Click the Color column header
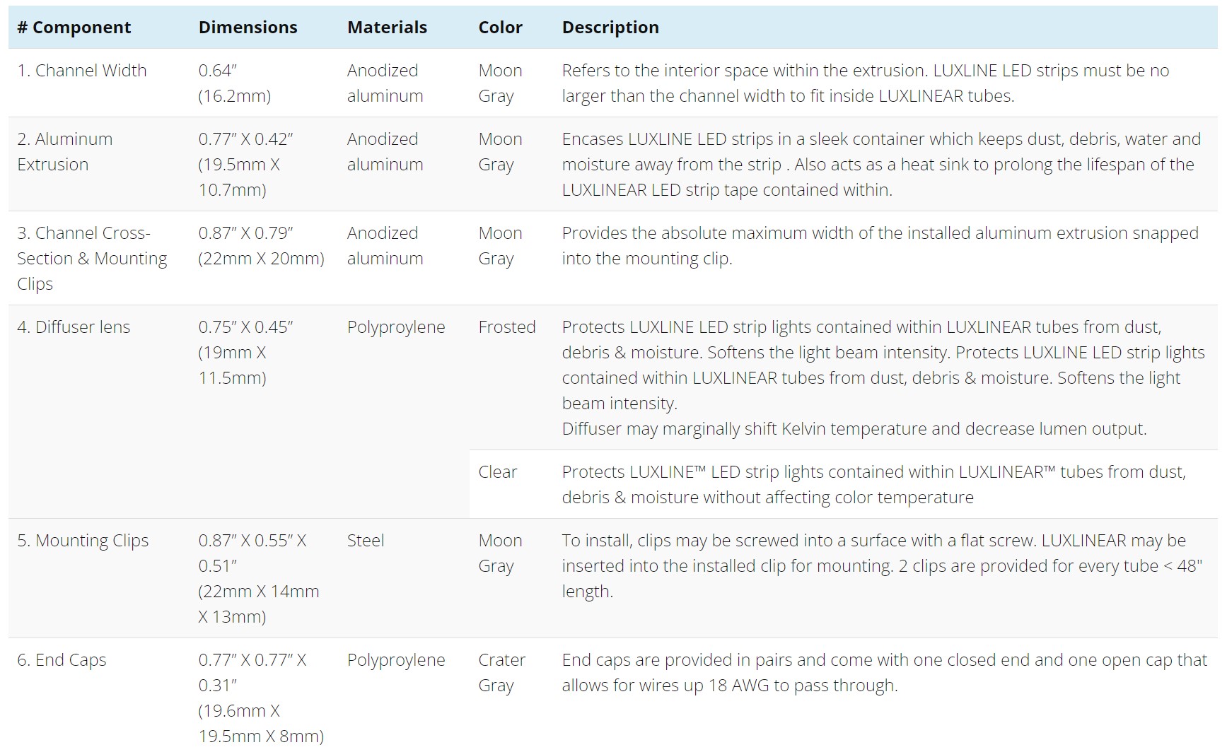 click(500, 28)
